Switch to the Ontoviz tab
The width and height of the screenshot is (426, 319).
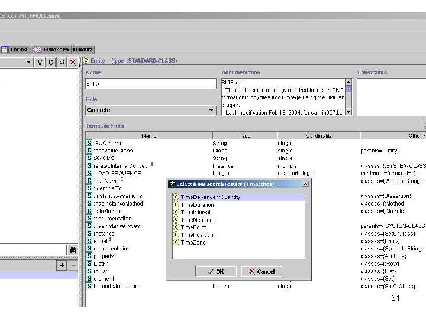coord(83,50)
